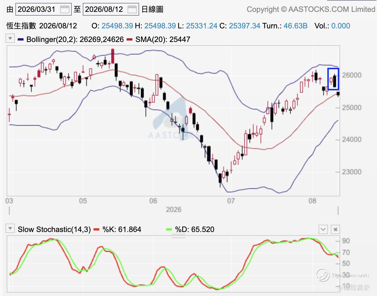377x296 pixels.
Task: Click the red SMA(20) legend swatch
Action: [x=130, y=39]
